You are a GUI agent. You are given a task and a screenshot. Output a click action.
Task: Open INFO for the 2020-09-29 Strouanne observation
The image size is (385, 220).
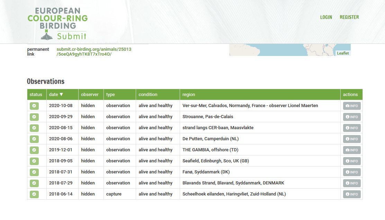tap(352, 117)
